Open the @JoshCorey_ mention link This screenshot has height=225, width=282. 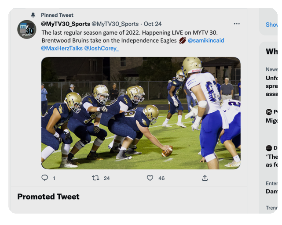tap(101, 48)
